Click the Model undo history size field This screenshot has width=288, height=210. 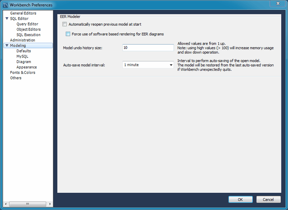click(x=148, y=48)
